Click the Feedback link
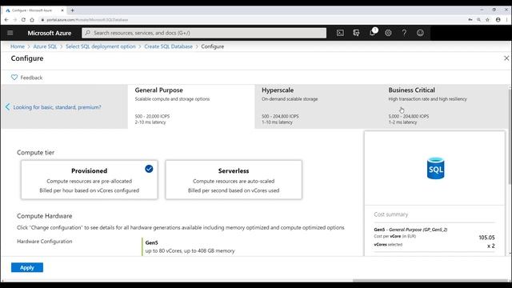Viewport: 512px width, 288px height. [31, 78]
